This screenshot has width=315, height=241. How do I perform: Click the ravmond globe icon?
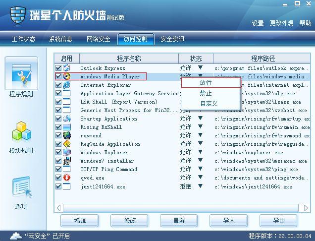coord(67,135)
